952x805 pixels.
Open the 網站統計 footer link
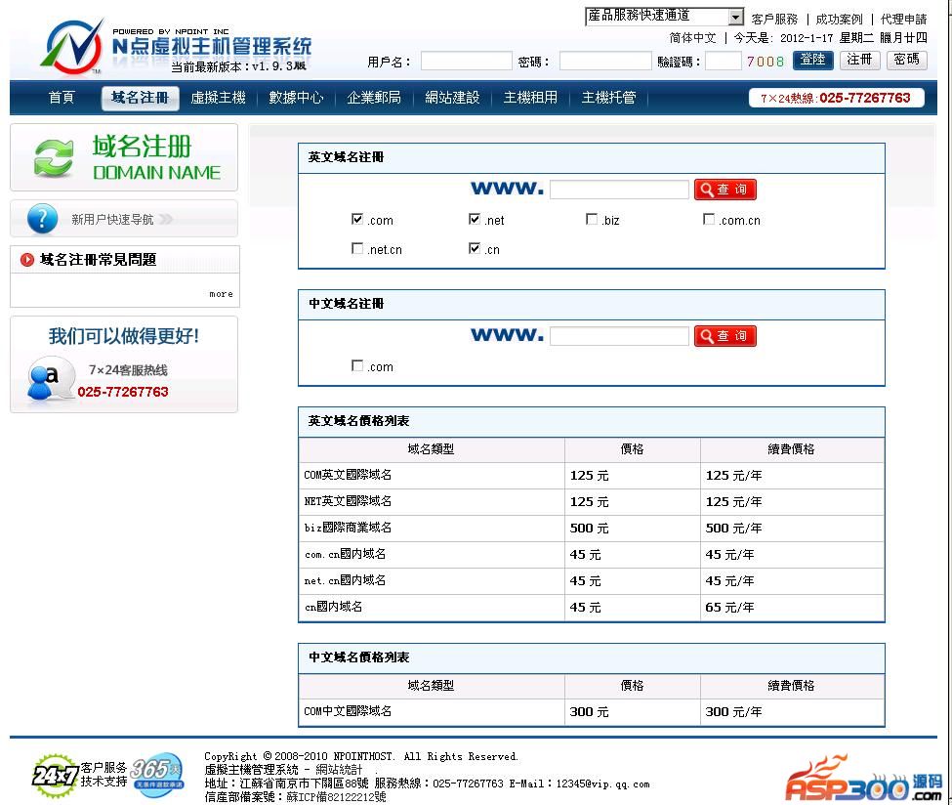[339, 770]
